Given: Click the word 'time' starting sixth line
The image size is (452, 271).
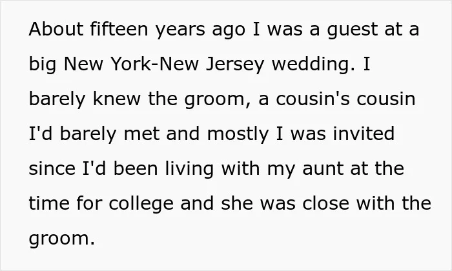Looking at the screenshot, I should pyautogui.click(x=49, y=203).
